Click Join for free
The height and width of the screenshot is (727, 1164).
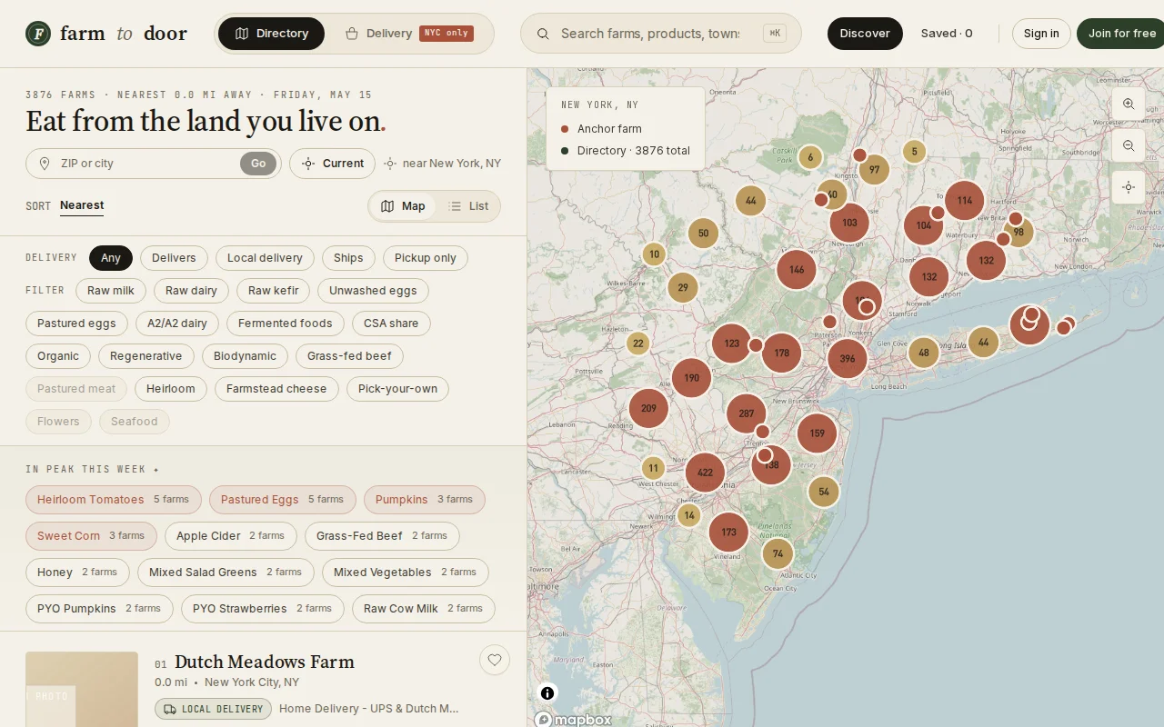tap(1120, 34)
